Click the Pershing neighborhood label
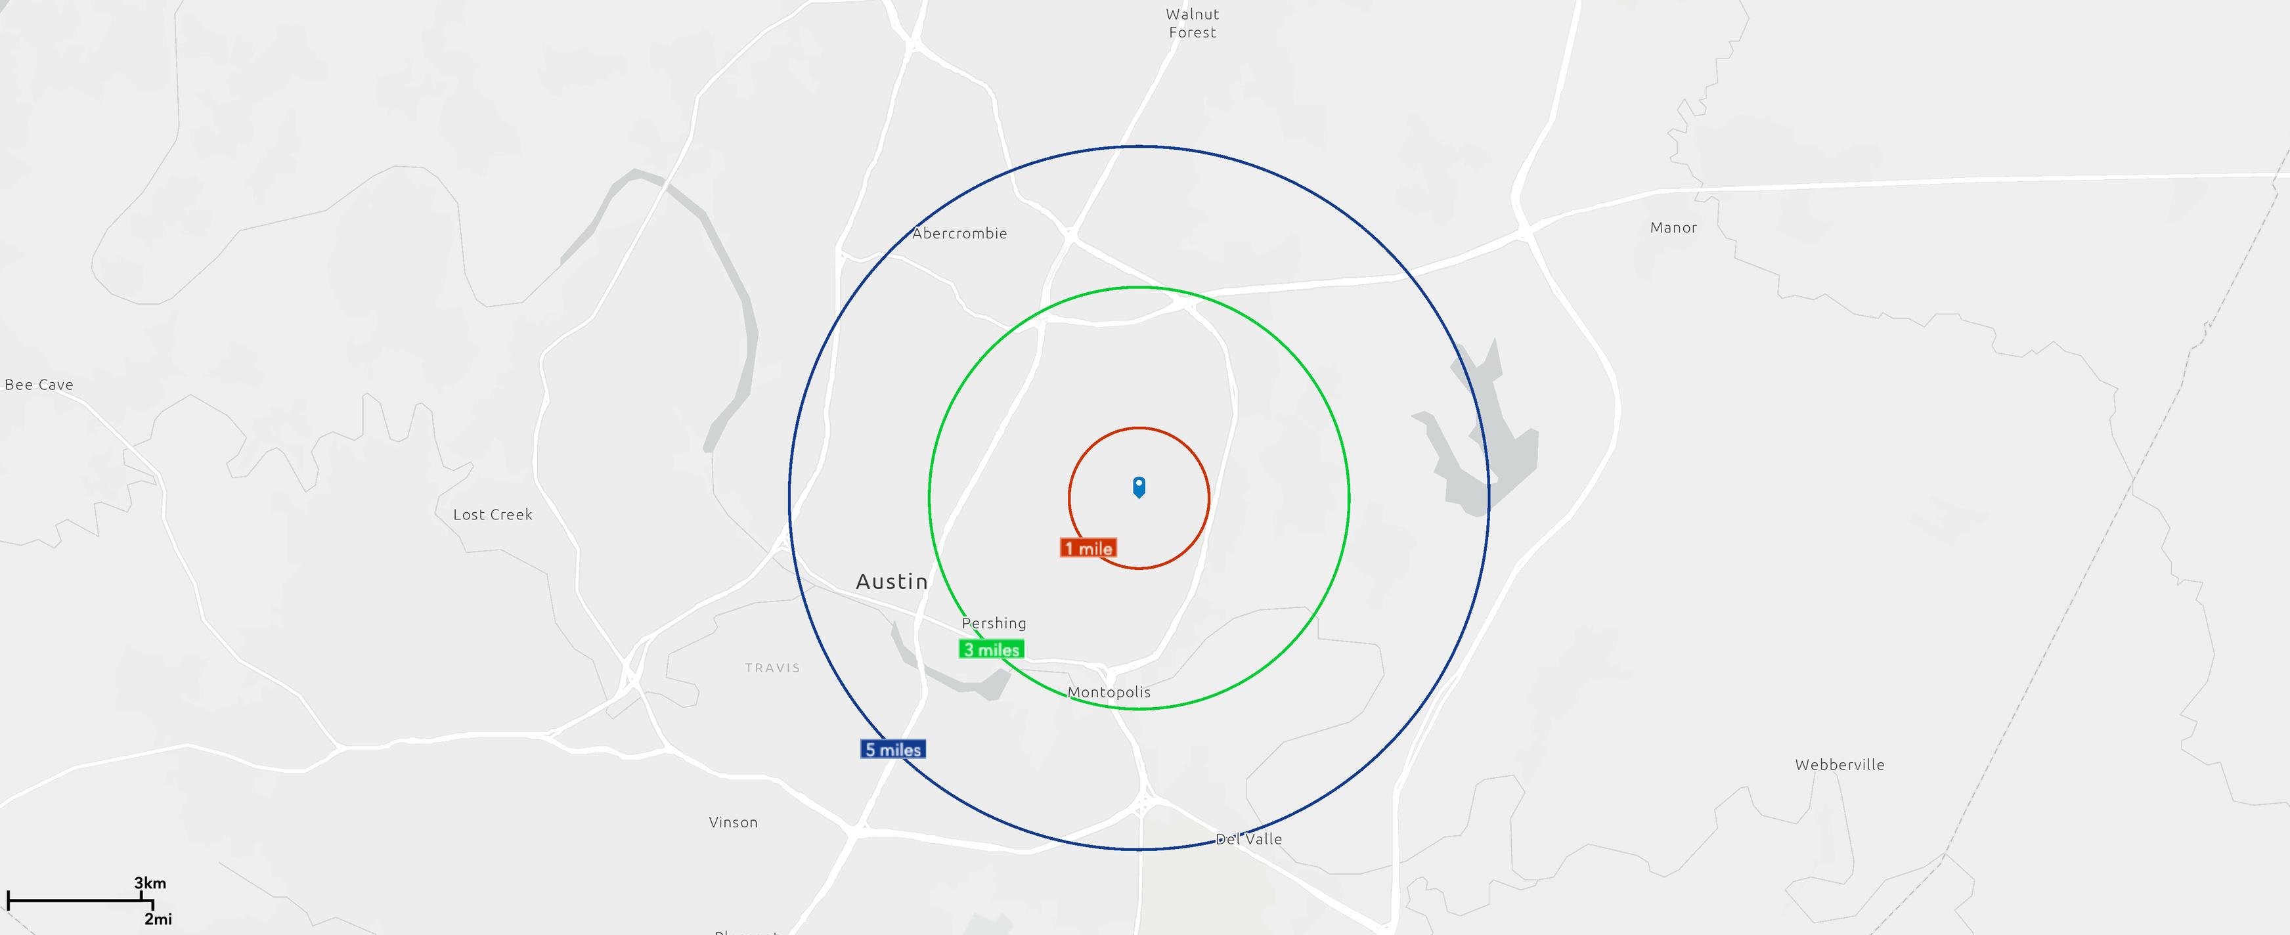Image resolution: width=2290 pixels, height=935 pixels. coord(994,623)
